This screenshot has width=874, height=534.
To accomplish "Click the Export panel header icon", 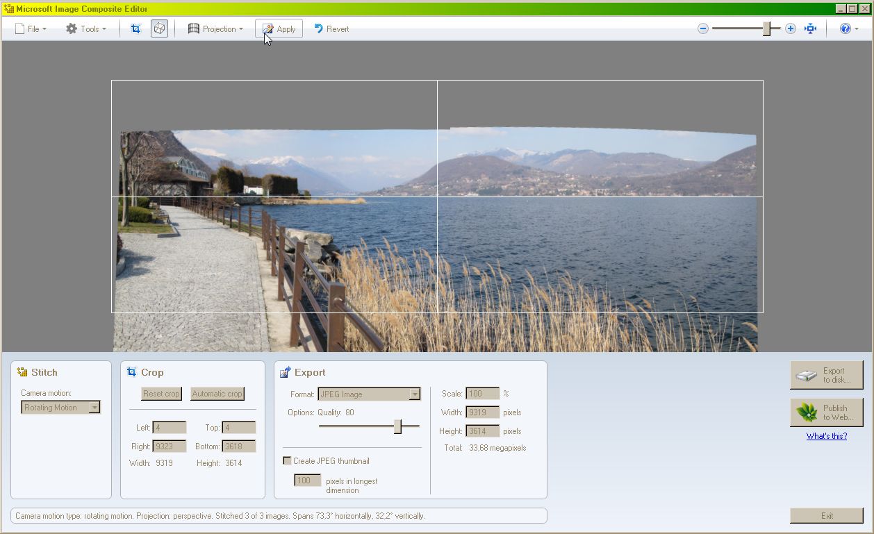I will [x=286, y=372].
